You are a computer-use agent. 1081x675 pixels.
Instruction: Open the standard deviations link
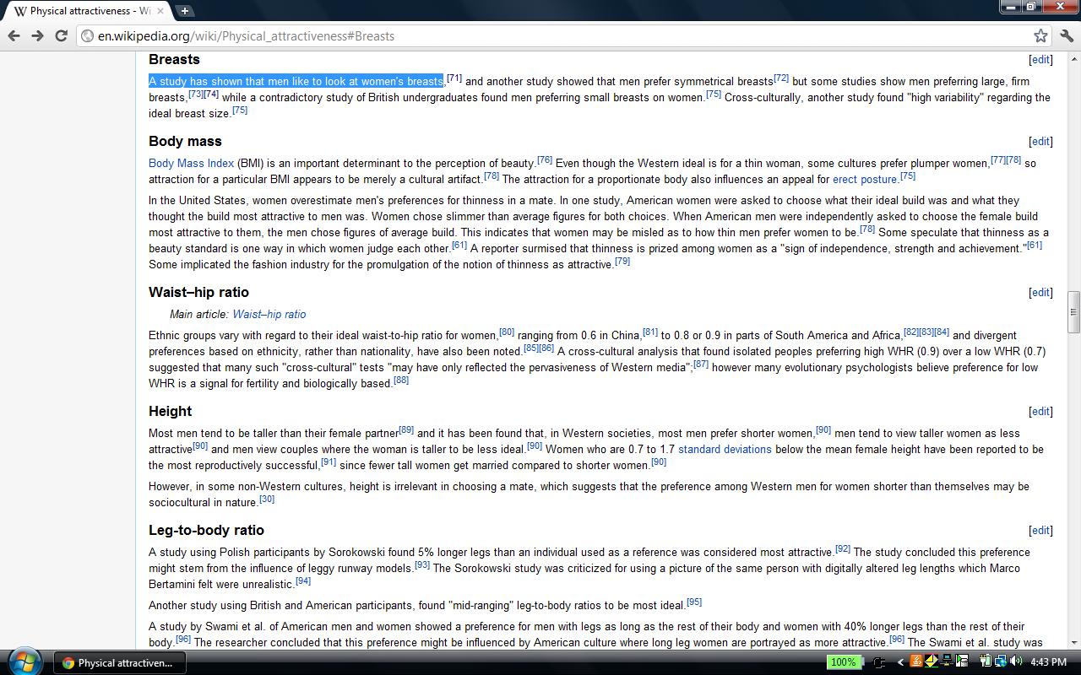pos(725,450)
